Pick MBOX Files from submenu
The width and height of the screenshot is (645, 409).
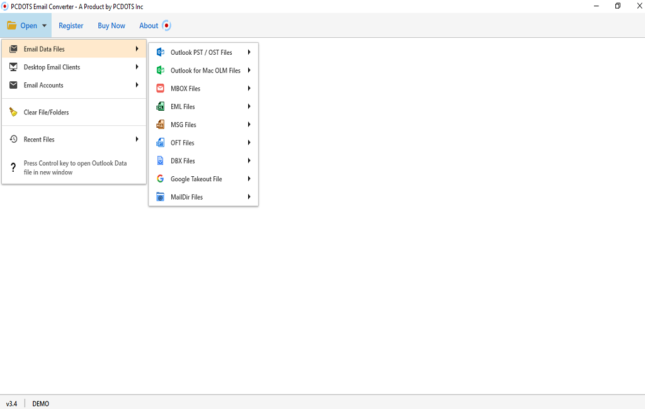203,88
